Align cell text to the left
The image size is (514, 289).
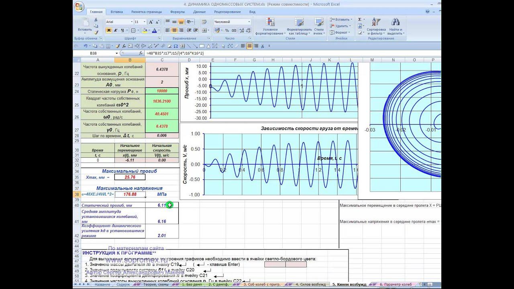(x=168, y=31)
